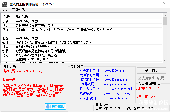The width and height of the screenshot is (170, 112).
Task: Click scrollbar down arrow in announcement list
Action: coord(165,60)
